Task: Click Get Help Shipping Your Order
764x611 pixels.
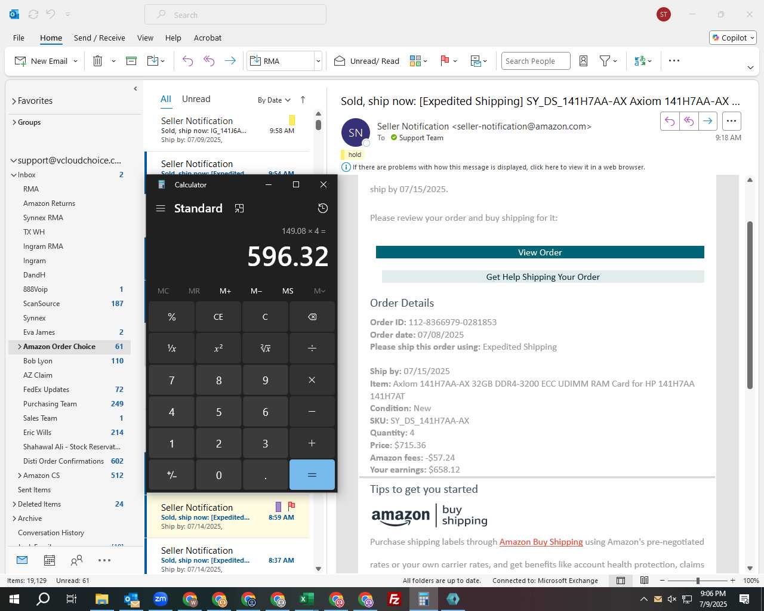Action: (543, 277)
